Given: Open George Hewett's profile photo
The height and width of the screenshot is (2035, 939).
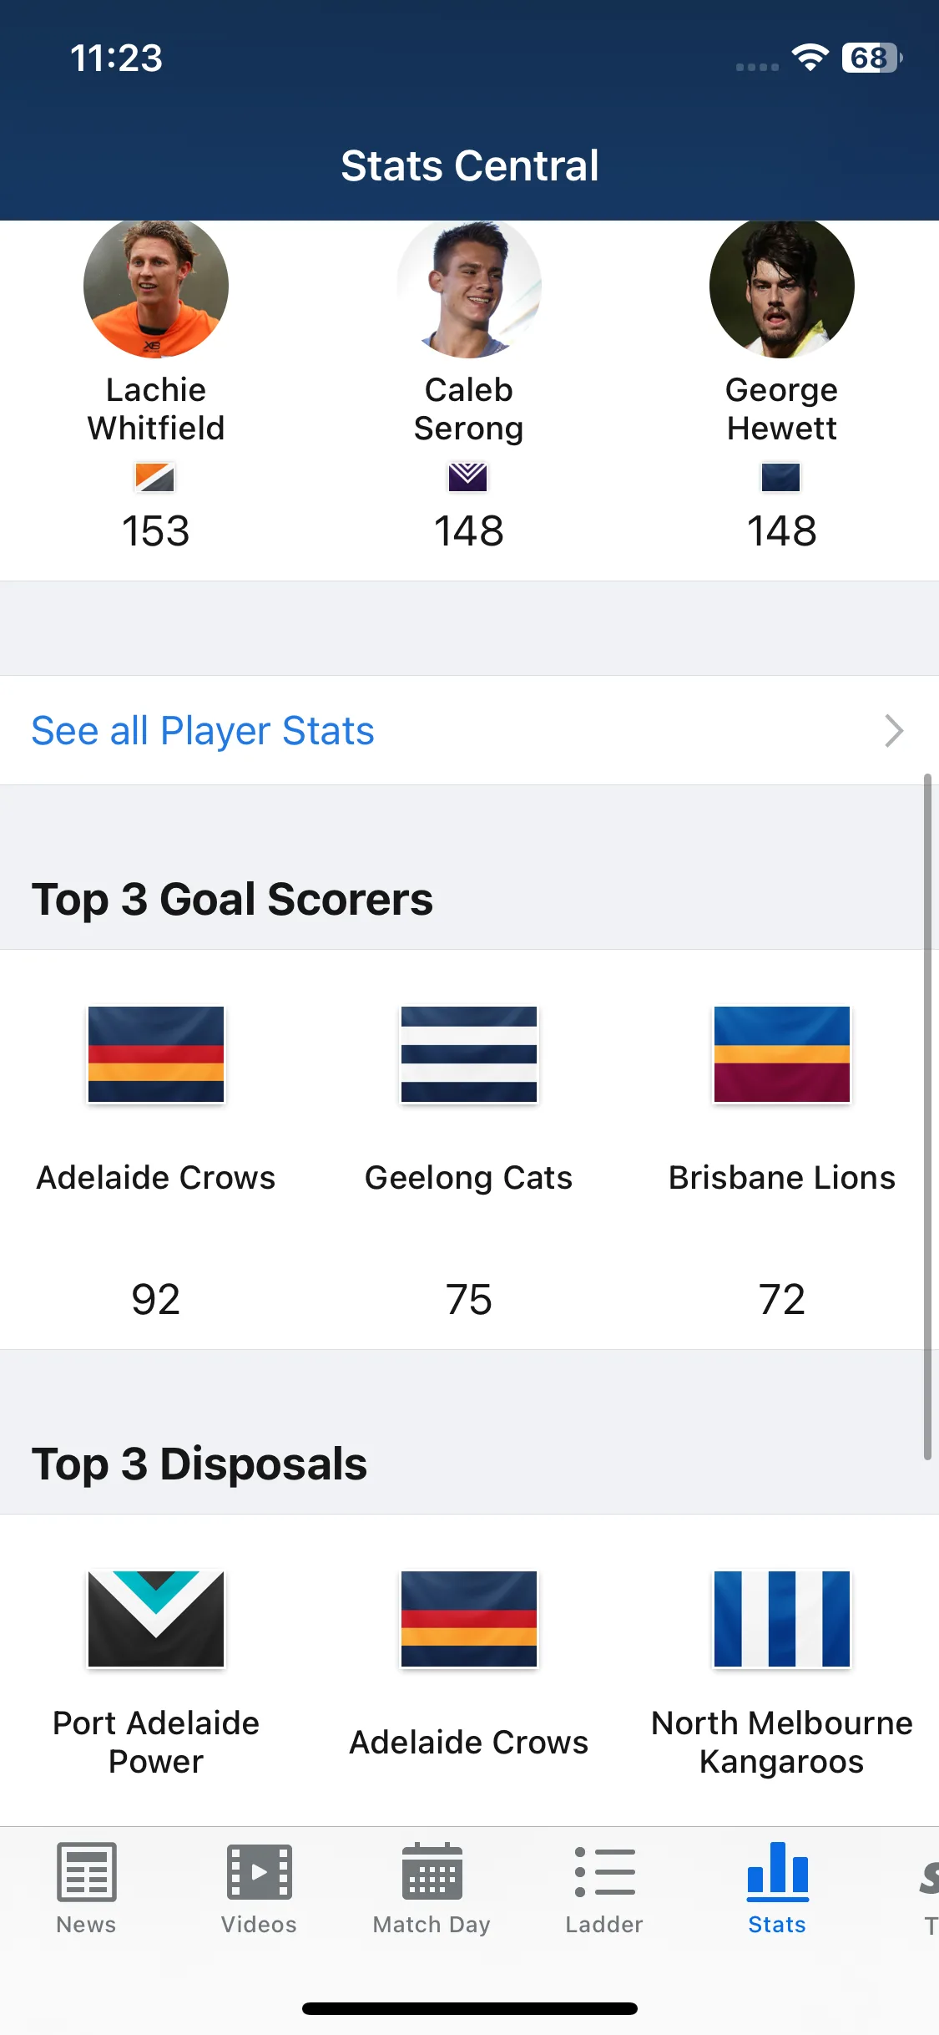Looking at the screenshot, I should pyautogui.click(x=782, y=288).
